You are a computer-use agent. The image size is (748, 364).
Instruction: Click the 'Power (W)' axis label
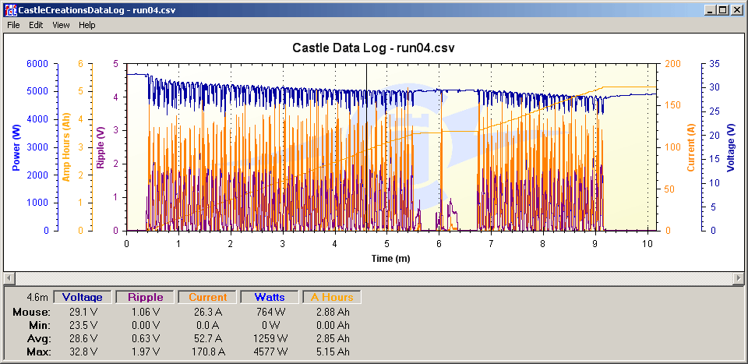click(x=16, y=147)
